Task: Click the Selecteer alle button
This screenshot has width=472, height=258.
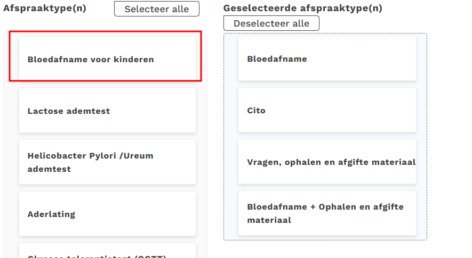Action: (156, 9)
